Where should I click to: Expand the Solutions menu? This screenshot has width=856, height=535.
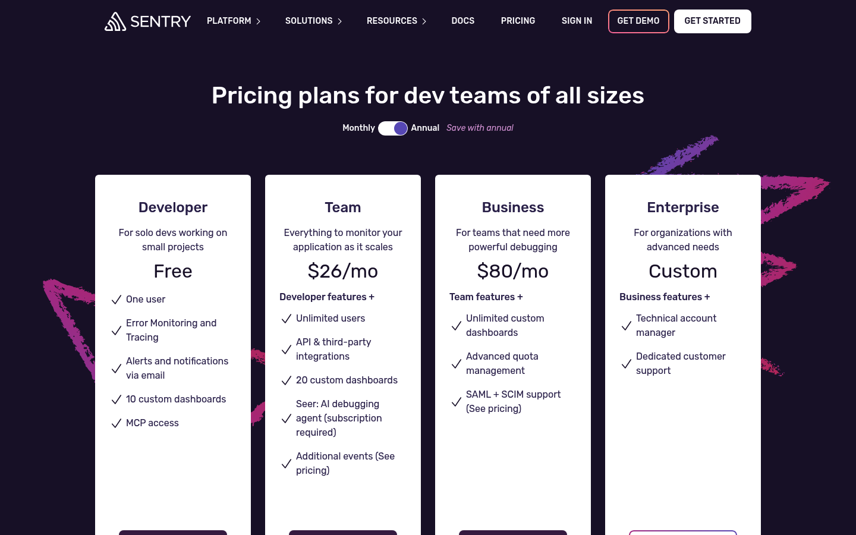pos(313,21)
